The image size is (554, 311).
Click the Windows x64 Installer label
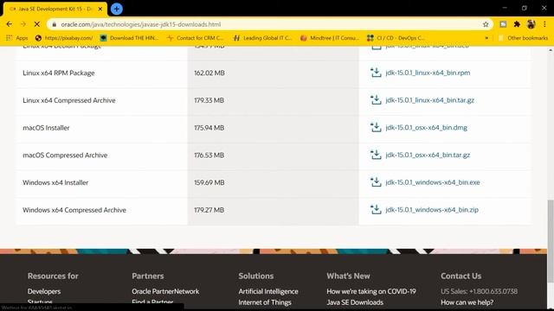[55, 182]
